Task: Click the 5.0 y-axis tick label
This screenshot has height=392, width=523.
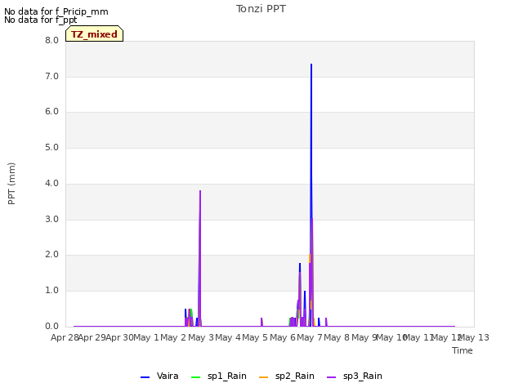Action: pos(51,148)
